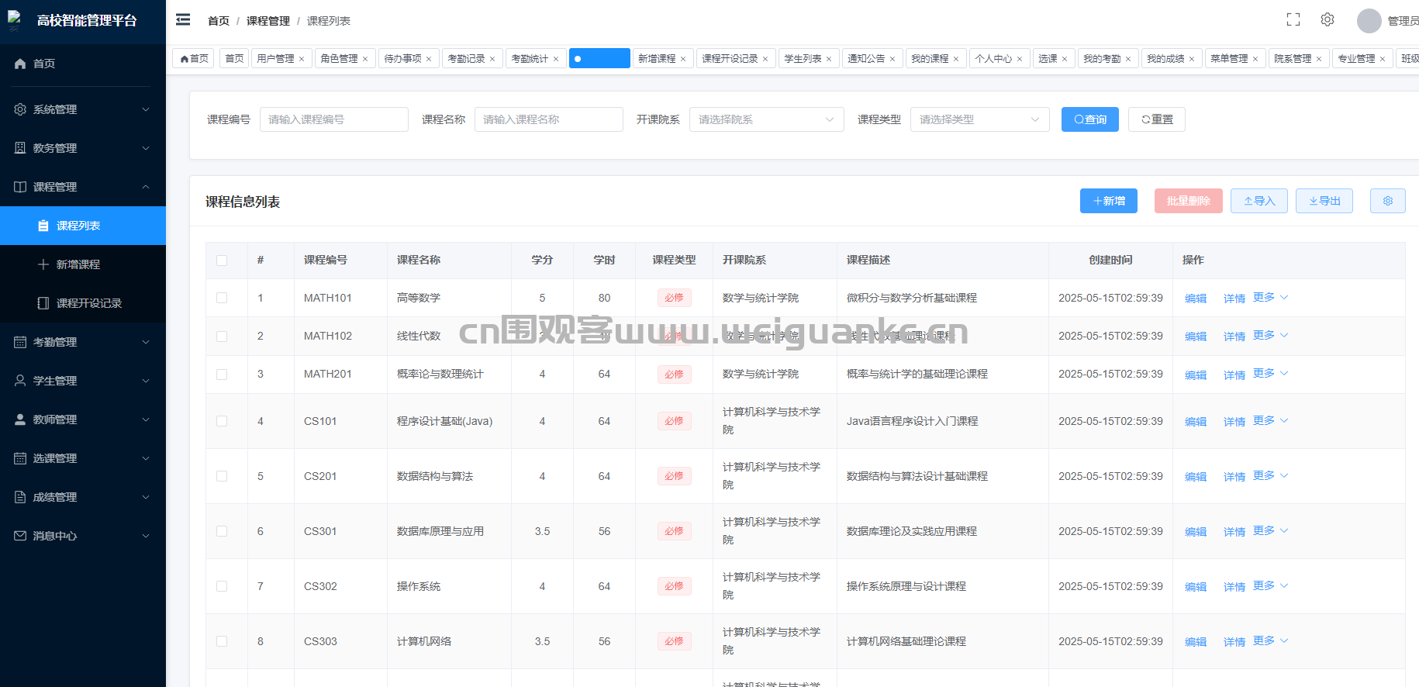Click the admin user avatar

(1369, 21)
